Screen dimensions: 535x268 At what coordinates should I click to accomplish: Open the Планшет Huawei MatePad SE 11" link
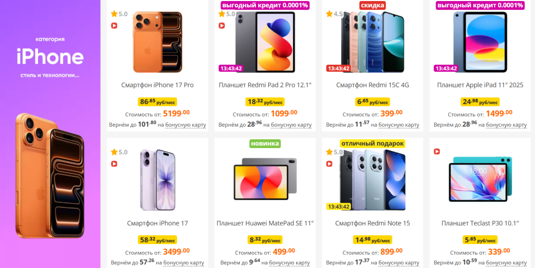click(265, 223)
